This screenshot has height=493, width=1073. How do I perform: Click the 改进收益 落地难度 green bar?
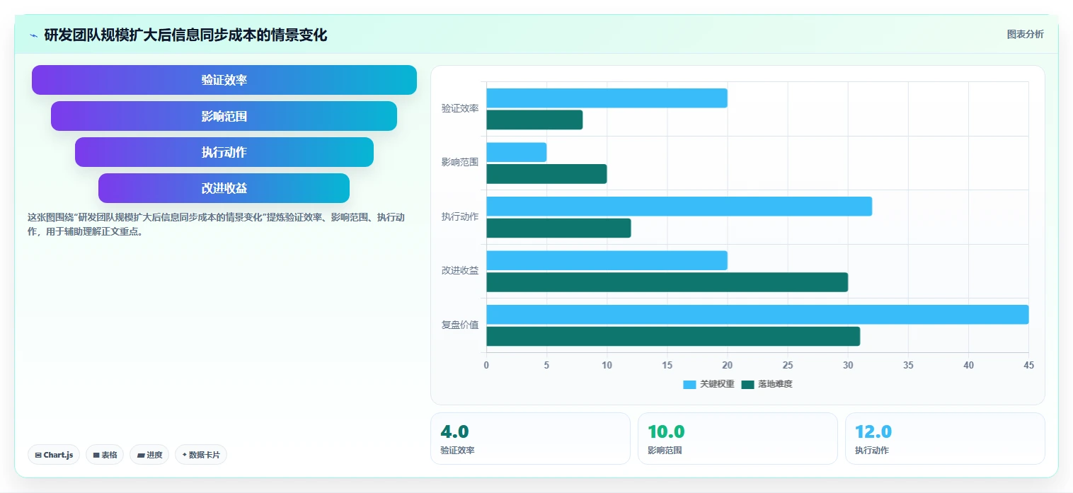(667, 282)
